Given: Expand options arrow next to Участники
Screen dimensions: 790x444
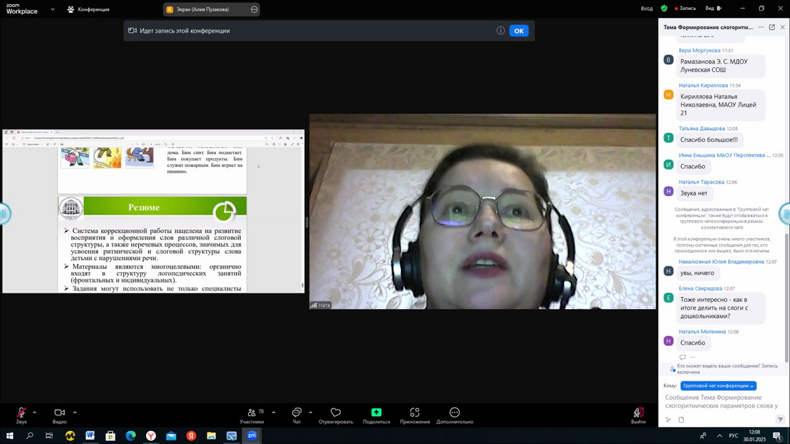Looking at the screenshot, I should (x=273, y=413).
